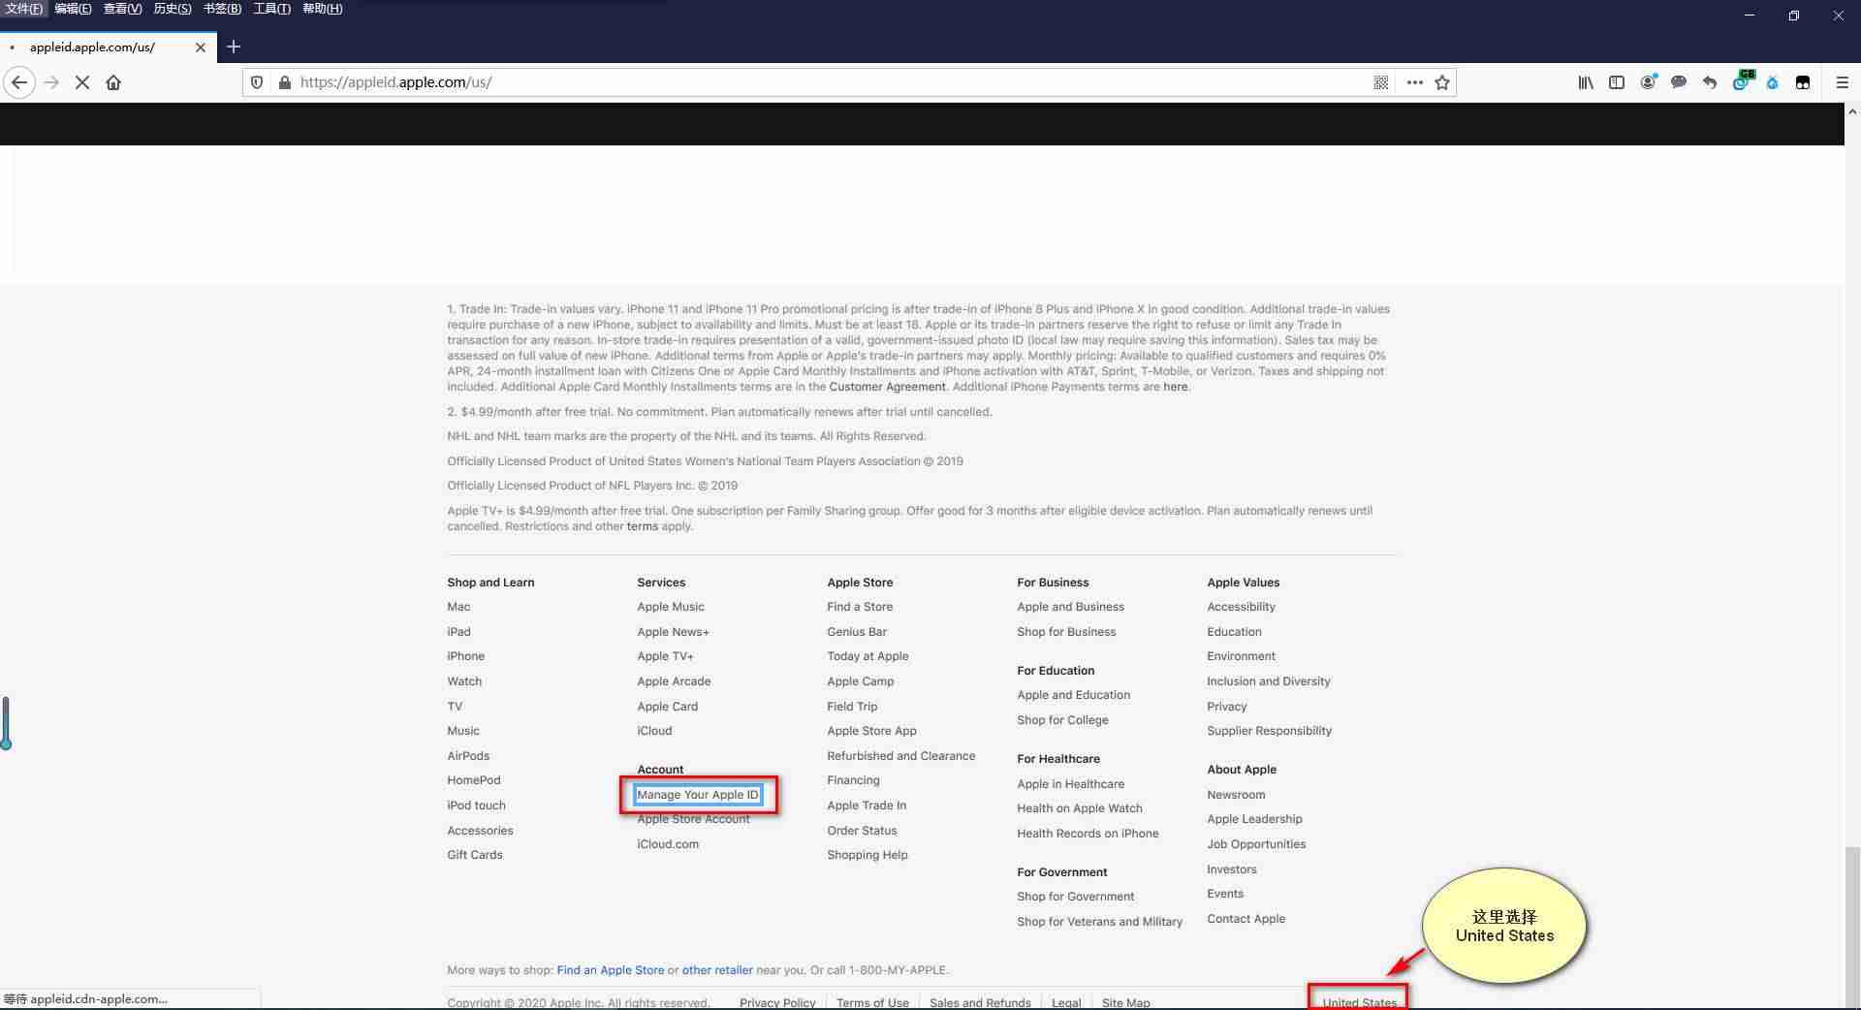The height and width of the screenshot is (1010, 1861).
Task: Open the 帮助(H) menu
Action: point(323,9)
